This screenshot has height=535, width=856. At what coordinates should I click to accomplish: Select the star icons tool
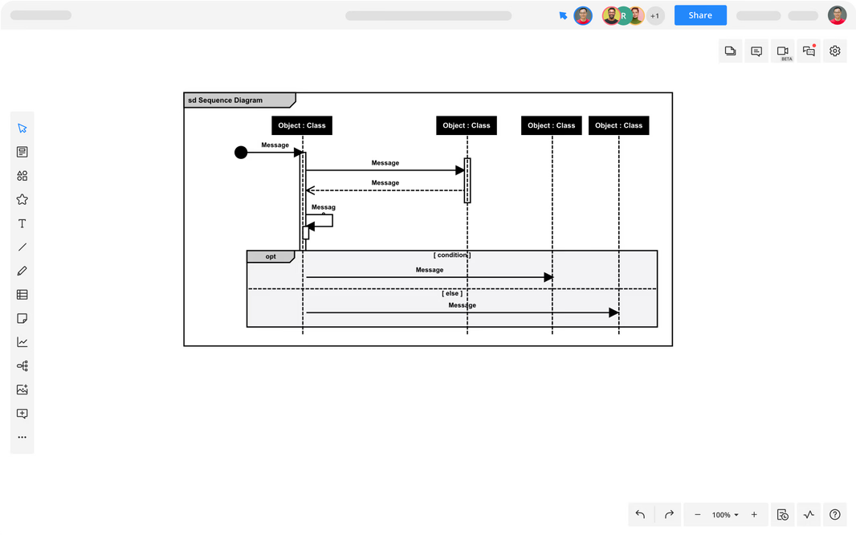(x=22, y=199)
